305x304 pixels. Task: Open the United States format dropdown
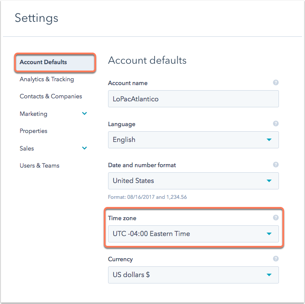pyautogui.click(x=194, y=181)
